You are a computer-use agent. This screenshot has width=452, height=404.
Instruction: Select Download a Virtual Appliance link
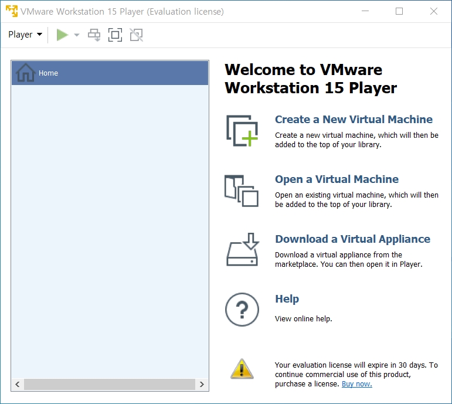tap(352, 239)
